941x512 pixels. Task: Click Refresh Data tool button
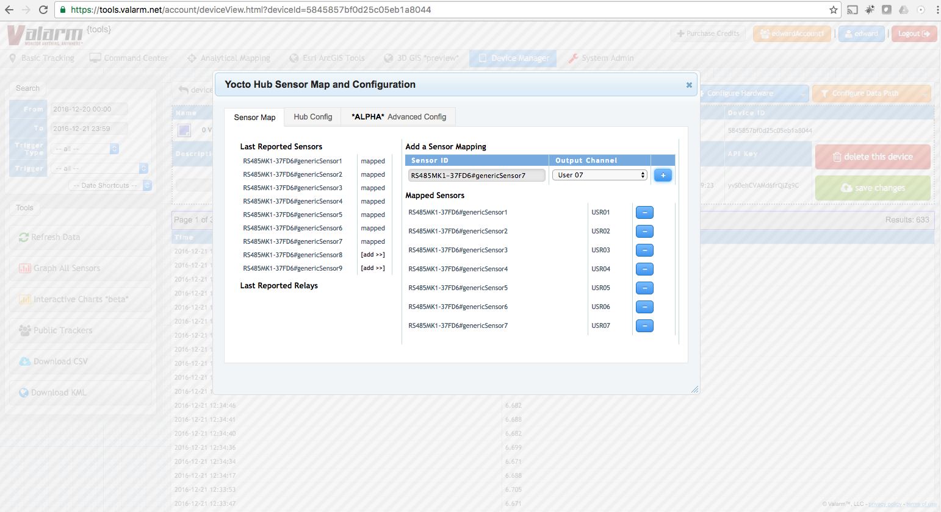(x=81, y=237)
